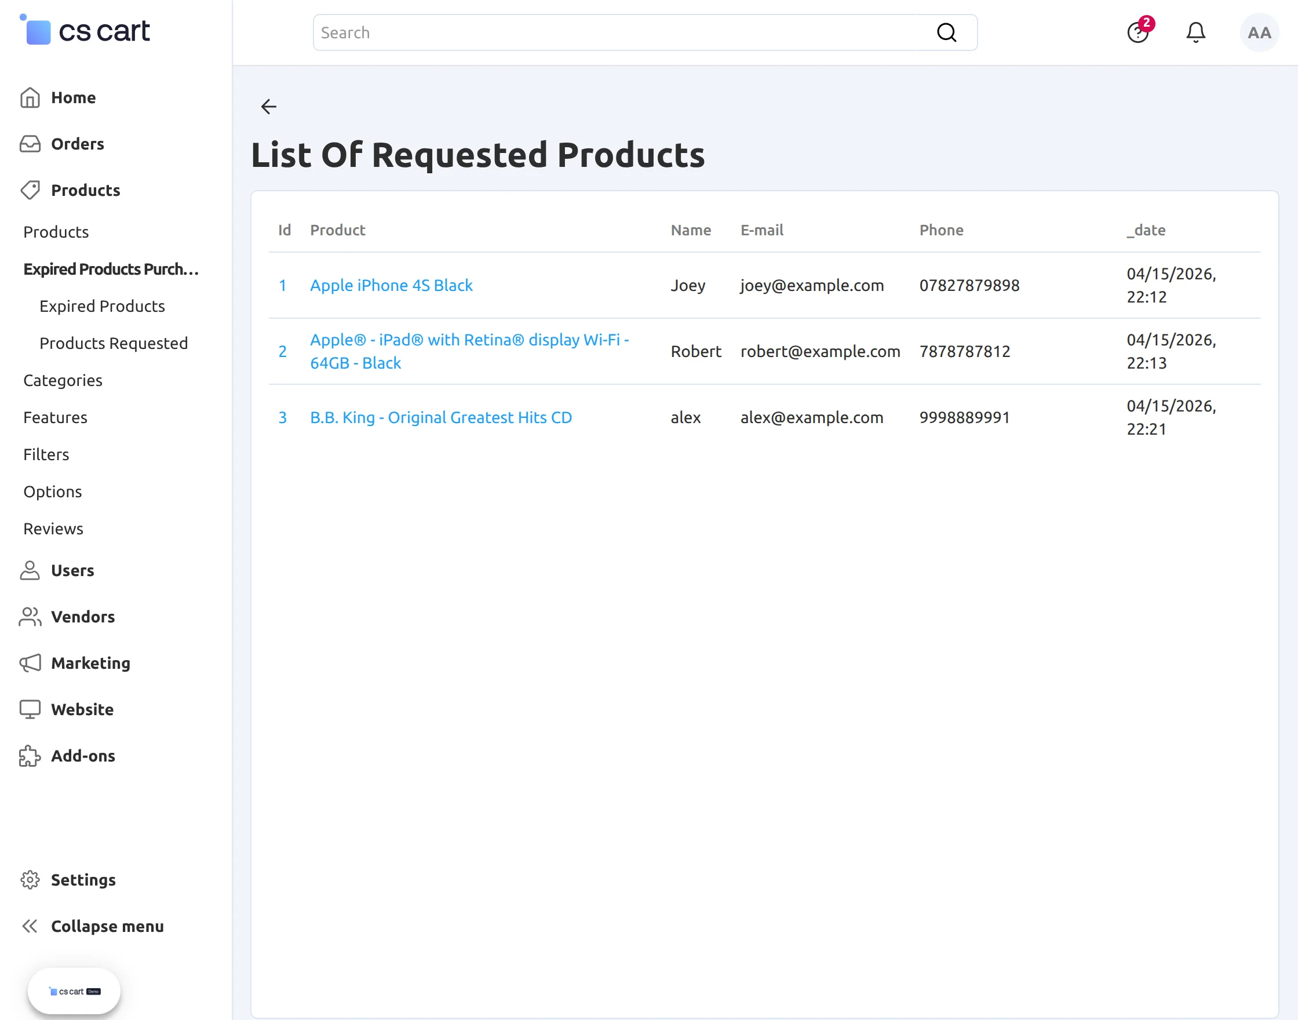
Task: Go back using the arrow icon
Action: point(269,107)
